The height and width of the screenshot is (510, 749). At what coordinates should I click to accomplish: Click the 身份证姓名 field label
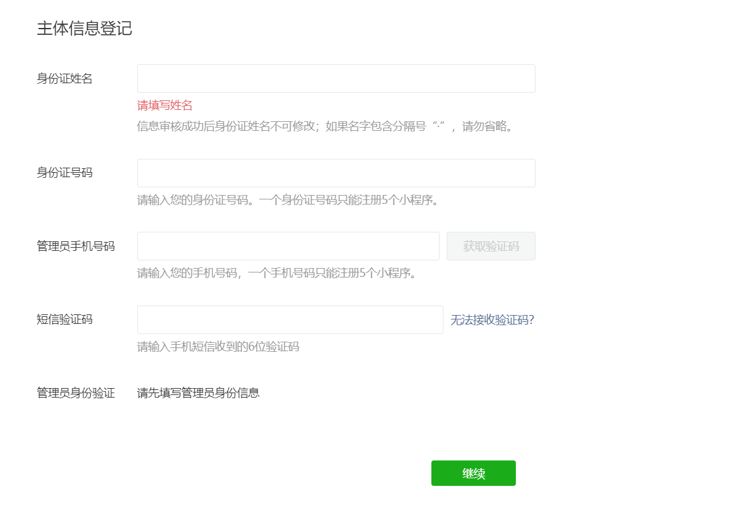pos(65,79)
